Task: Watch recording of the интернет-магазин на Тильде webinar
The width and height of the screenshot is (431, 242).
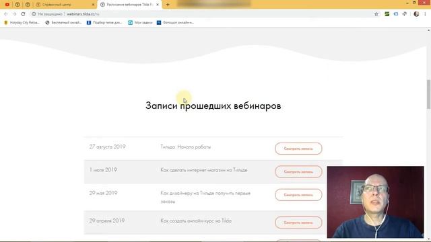Action: tap(298, 172)
